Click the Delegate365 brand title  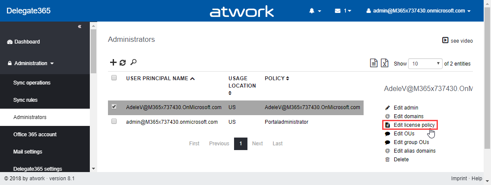29,11
